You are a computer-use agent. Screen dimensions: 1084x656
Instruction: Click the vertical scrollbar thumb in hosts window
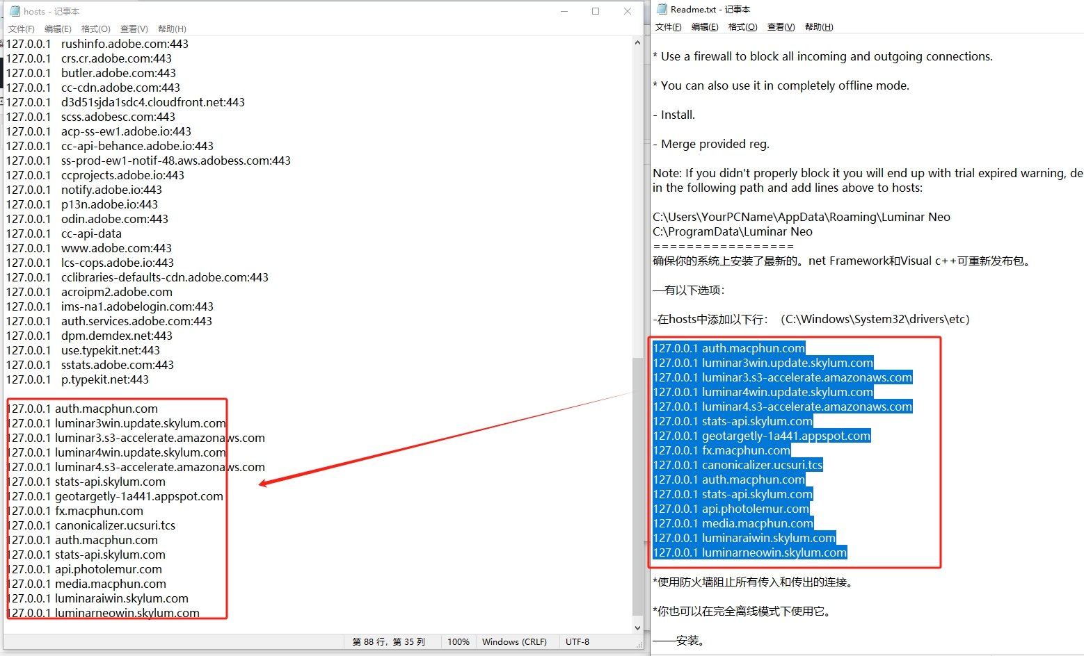point(637,486)
